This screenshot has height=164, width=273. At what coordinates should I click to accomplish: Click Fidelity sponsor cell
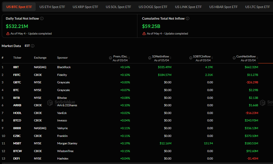(x=62, y=75)
